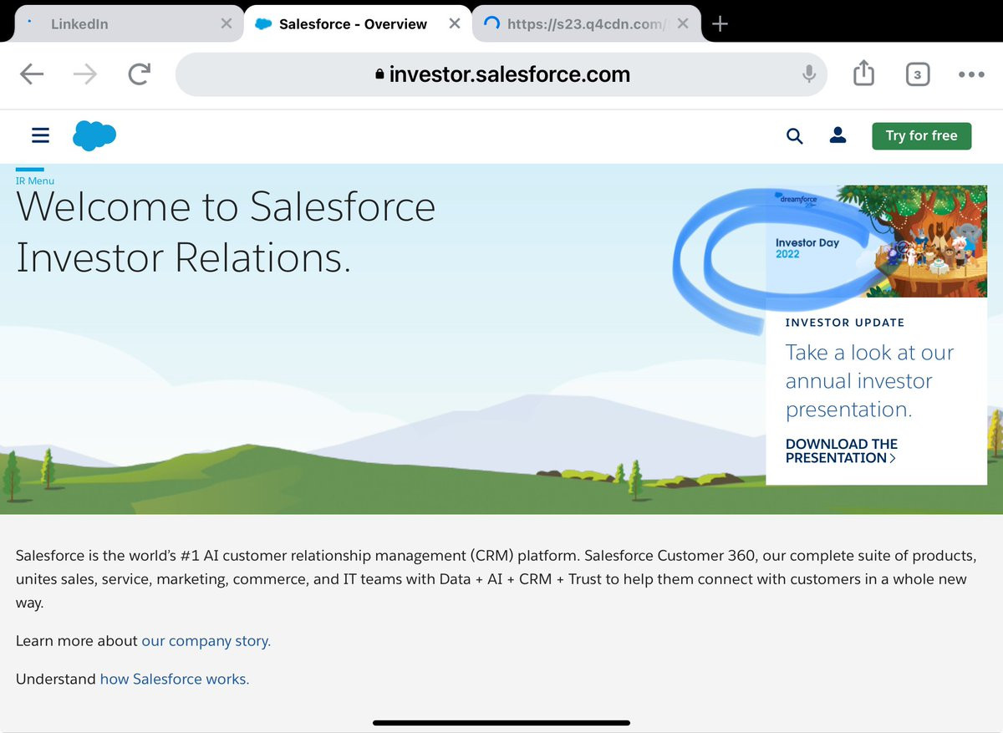Click the IR Menu label

tap(35, 181)
